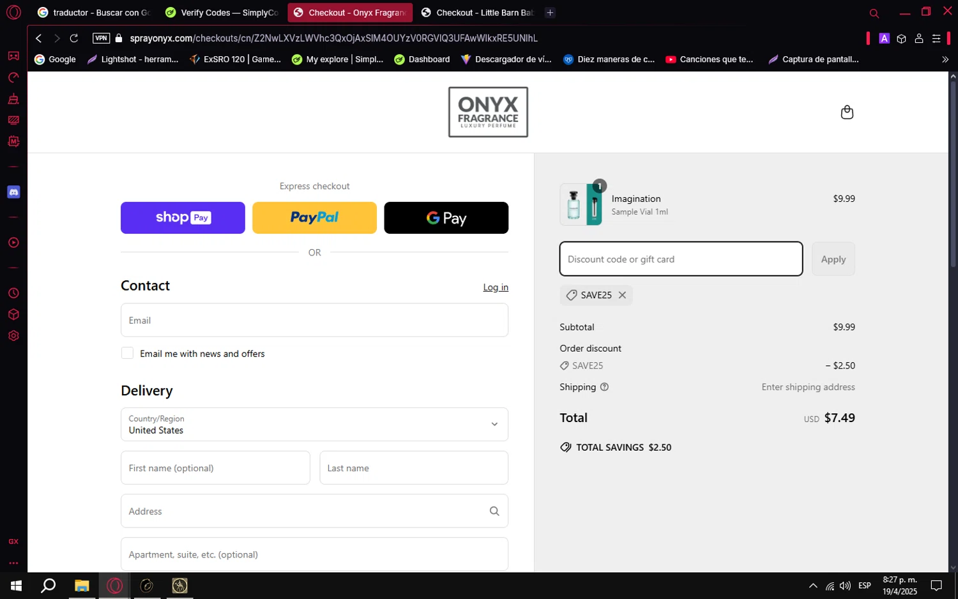Open Opera sidebar settings gear
Image resolution: width=958 pixels, height=599 pixels.
point(13,336)
